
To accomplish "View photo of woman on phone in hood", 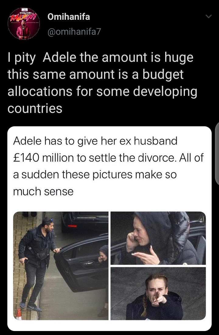I will (x=158, y=238).
